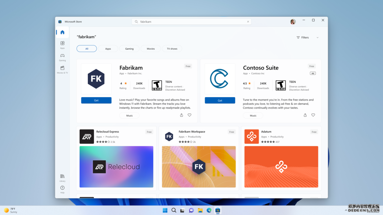Click the Microsoft Store logo in the title bar
The width and height of the screenshot is (383, 215).
[60, 22]
